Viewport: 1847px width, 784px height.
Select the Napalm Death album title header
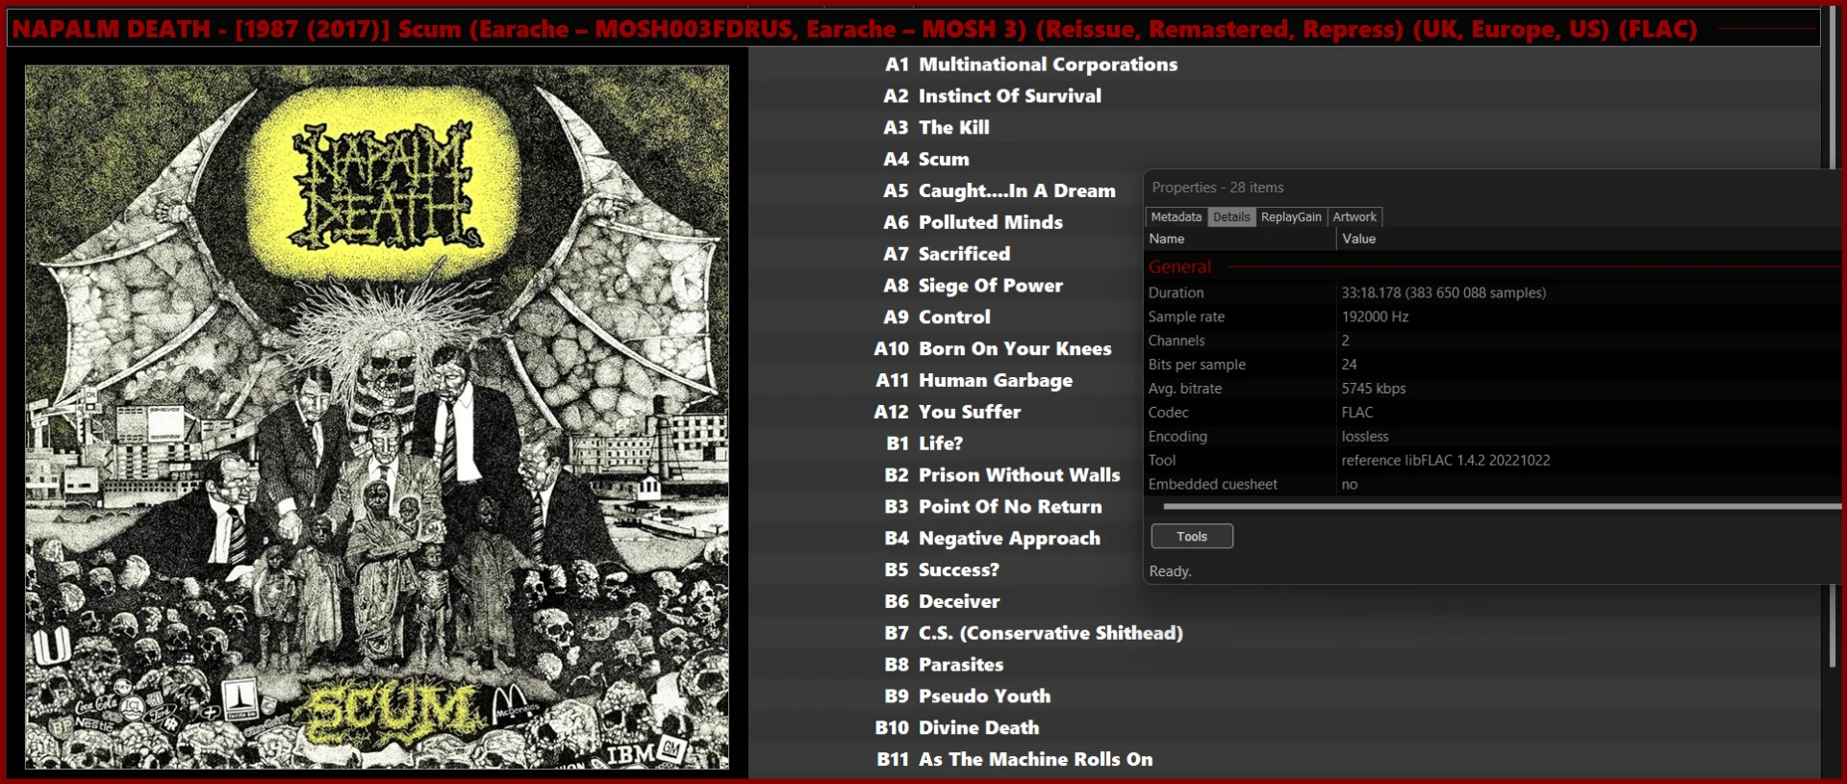coord(854,29)
